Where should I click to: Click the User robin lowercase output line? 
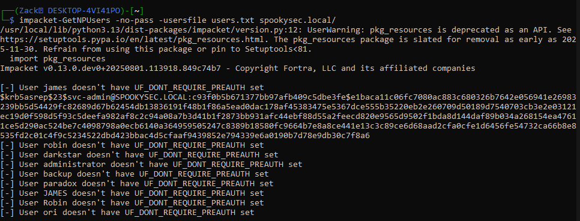pyautogui.click(x=132, y=145)
